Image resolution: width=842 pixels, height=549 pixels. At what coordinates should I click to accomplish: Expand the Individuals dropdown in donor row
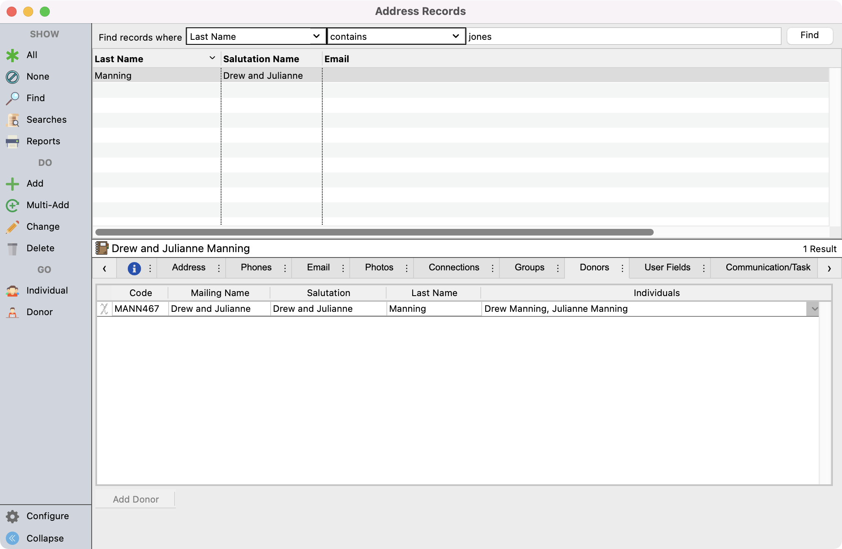[x=814, y=309]
